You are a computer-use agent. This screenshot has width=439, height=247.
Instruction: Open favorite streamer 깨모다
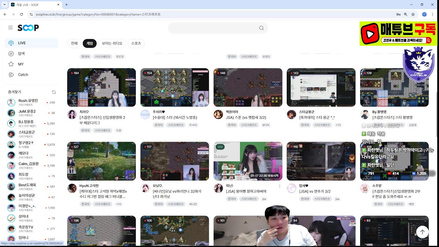(32, 155)
